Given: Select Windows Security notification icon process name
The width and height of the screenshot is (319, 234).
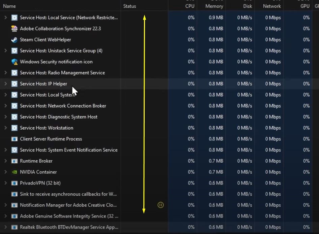Looking at the screenshot, I should [56, 62].
